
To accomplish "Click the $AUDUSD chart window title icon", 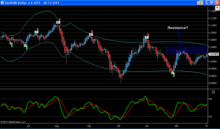I will (2, 3).
